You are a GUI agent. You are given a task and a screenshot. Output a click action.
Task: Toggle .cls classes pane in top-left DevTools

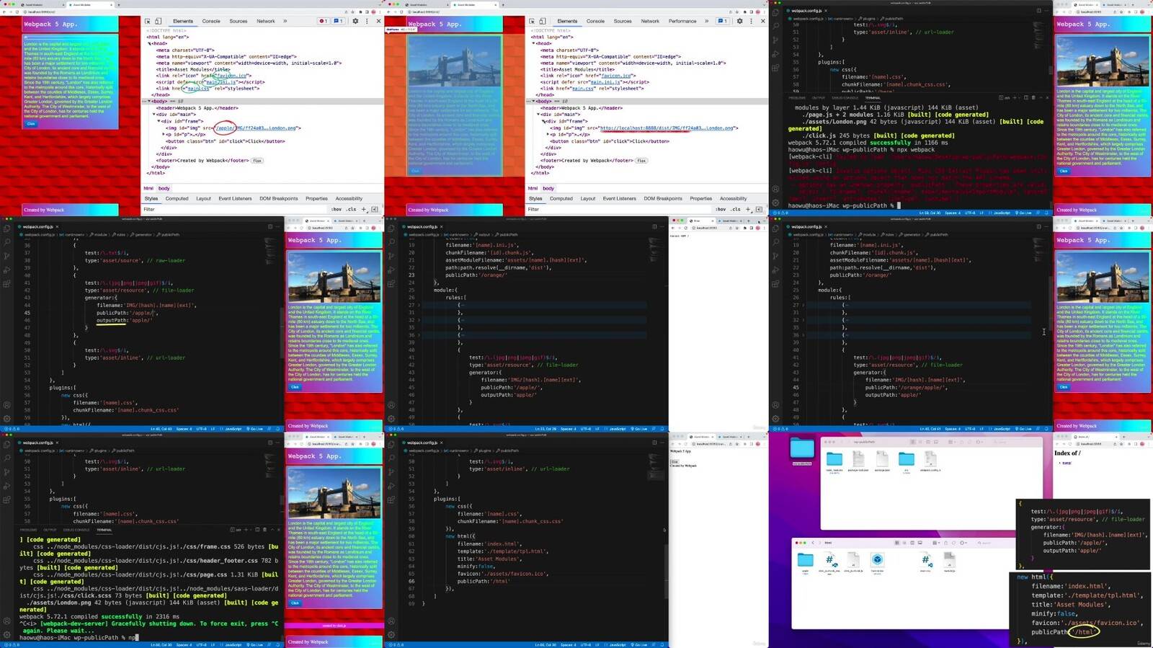tap(352, 209)
